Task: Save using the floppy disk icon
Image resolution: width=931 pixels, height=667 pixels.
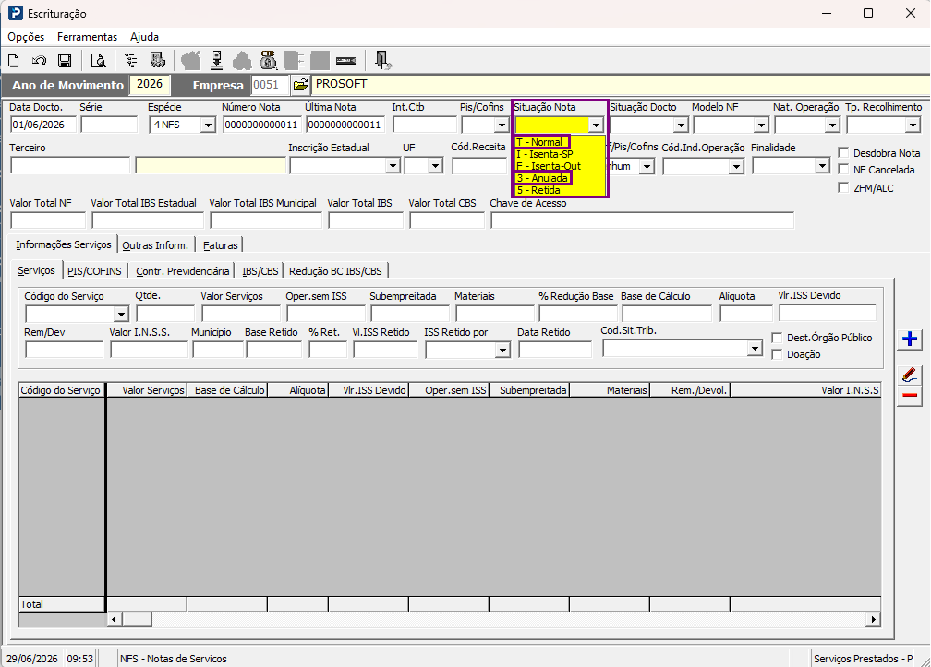Action: click(x=64, y=61)
